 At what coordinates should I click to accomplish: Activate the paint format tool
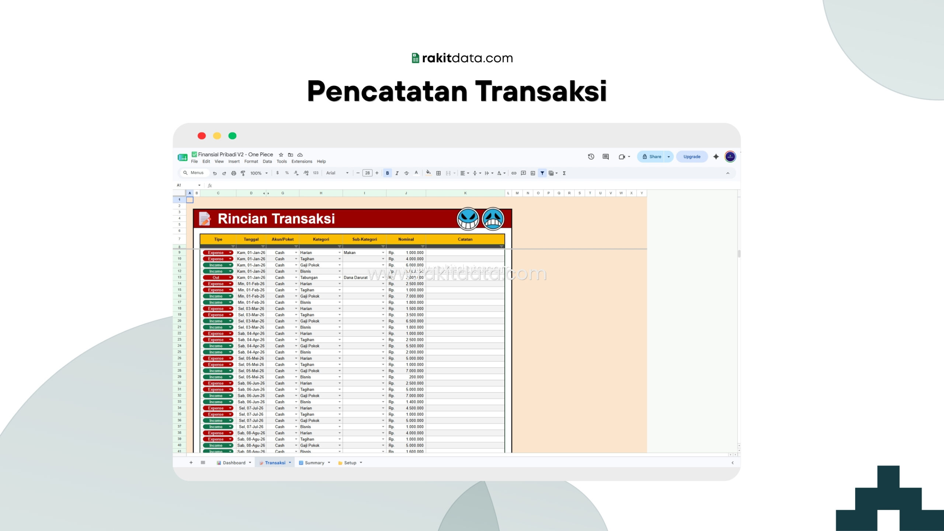(243, 173)
